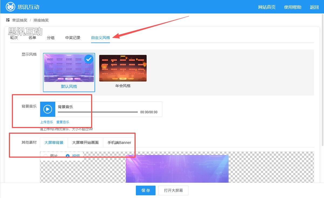
Task: Select the 手机端Banner tab
Action: (x=119, y=143)
